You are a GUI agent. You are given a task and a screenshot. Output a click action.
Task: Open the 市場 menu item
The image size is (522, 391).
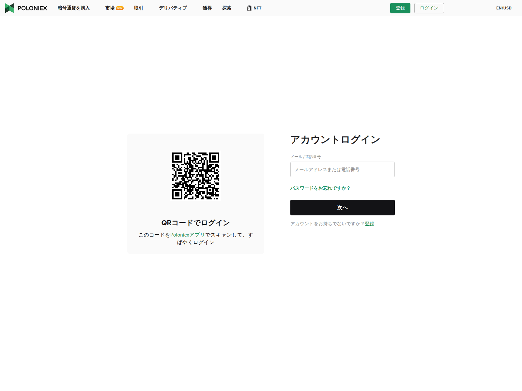(x=110, y=8)
